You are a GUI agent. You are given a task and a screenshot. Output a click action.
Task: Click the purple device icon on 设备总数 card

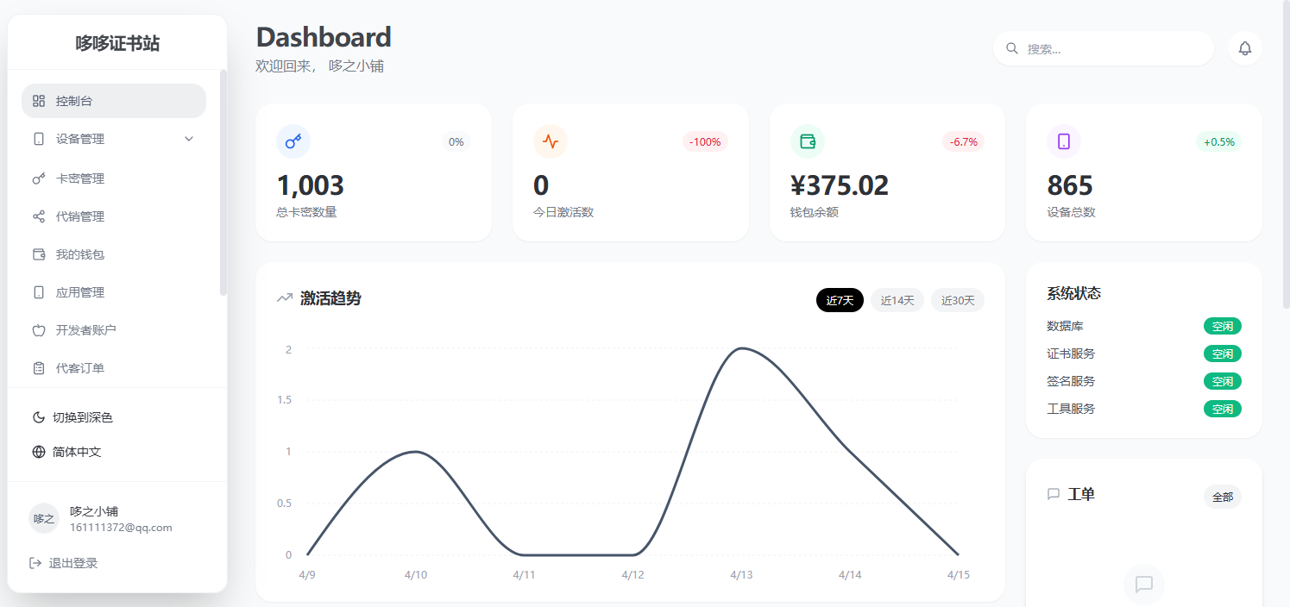[x=1064, y=141]
